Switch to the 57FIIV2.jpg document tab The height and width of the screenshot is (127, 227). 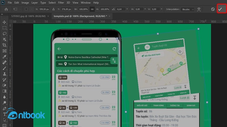click(28, 16)
